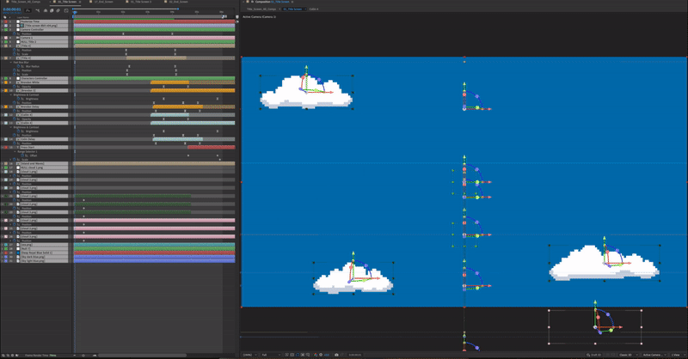
Task: Click the second pane-toggle icon at timeline bottom-left
Action: coord(8,355)
